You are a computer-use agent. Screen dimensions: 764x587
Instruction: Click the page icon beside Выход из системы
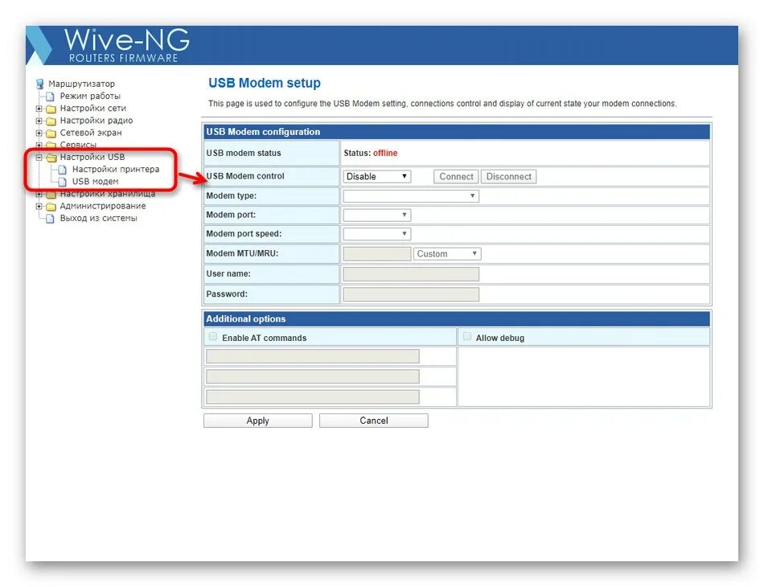(x=50, y=218)
